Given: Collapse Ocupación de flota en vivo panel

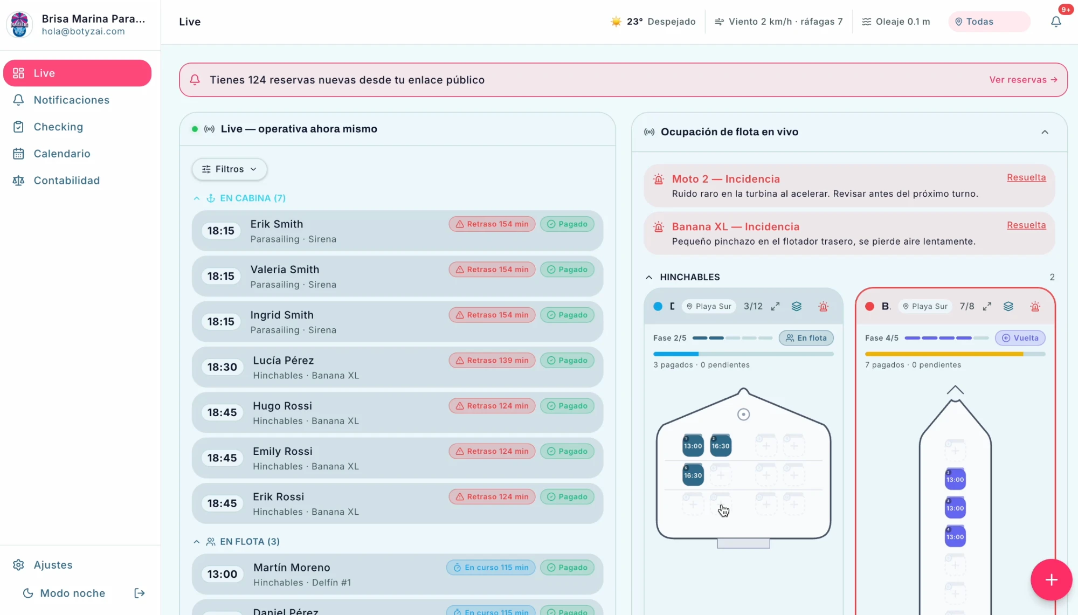Looking at the screenshot, I should point(1045,132).
